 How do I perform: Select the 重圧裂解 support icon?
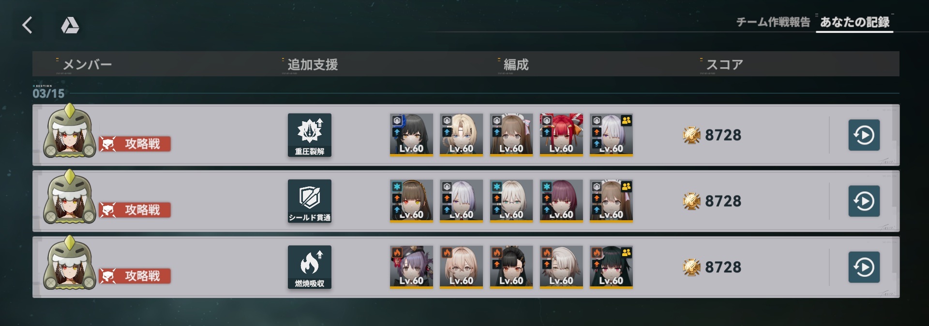click(310, 135)
